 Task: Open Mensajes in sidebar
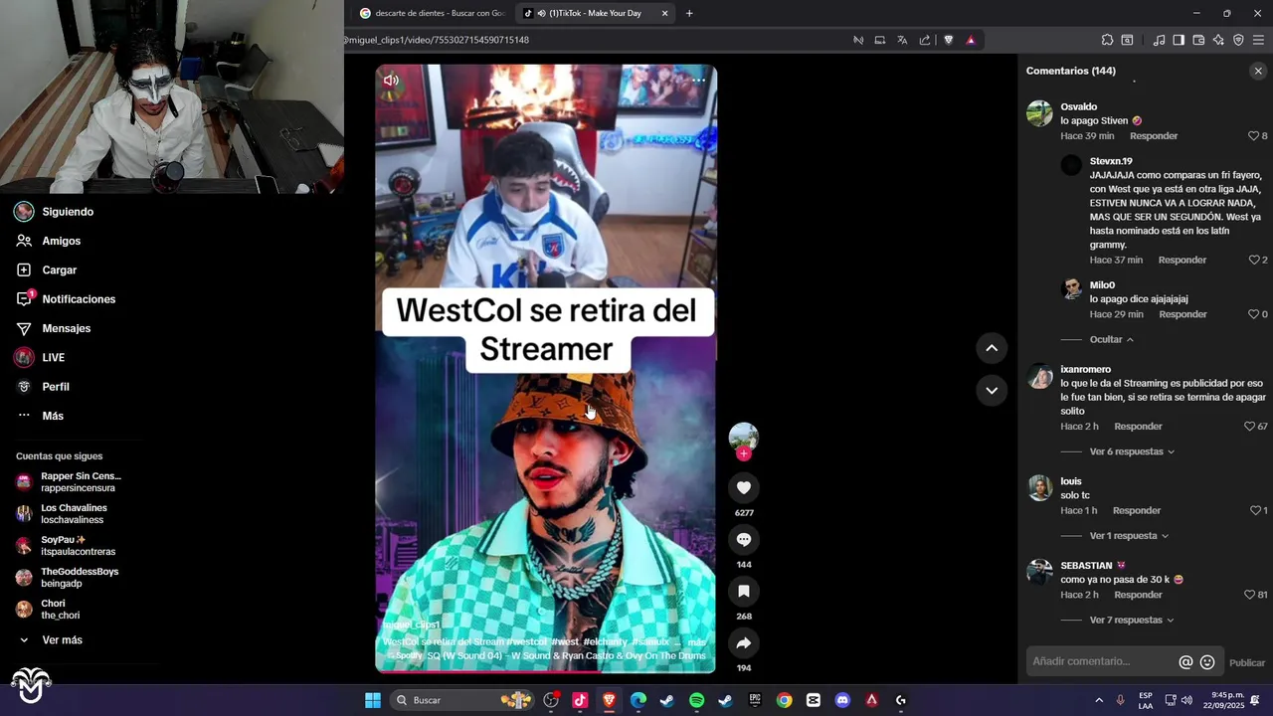click(x=66, y=328)
